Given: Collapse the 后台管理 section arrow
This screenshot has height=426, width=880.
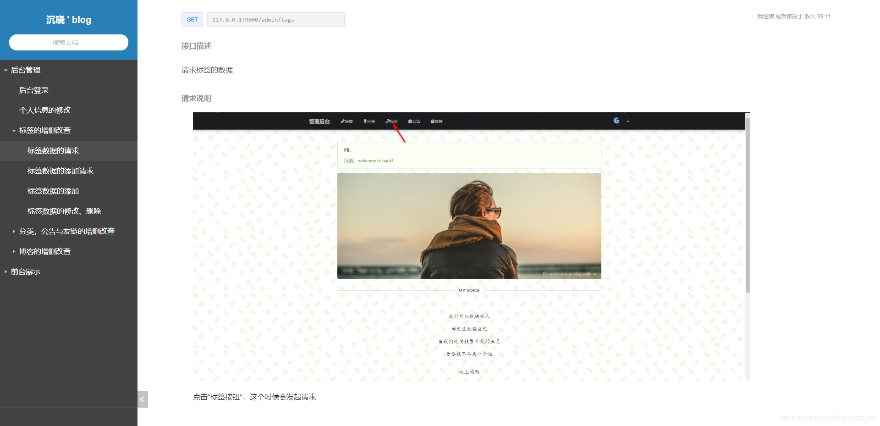Looking at the screenshot, I should point(5,70).
